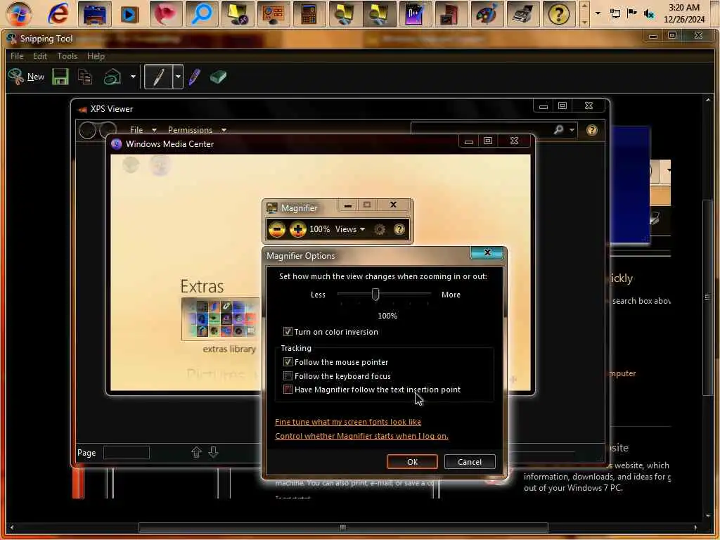Click the XPS Viewer help question icon

coord(592,130)
